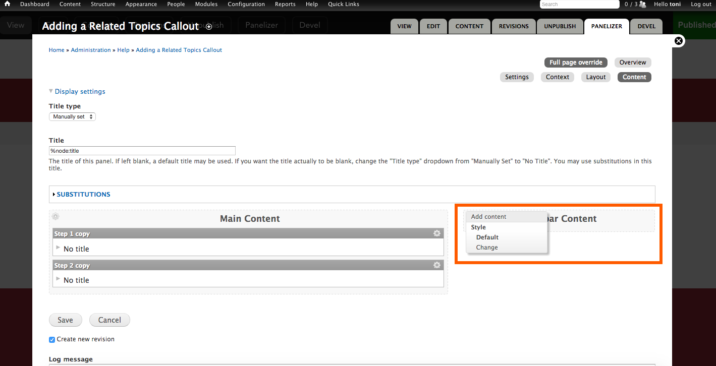Expand the SUBSTITUTIONS section
The width and height of the screenshot is (716, 366).
pyautogui.click(x=83, y=194)
